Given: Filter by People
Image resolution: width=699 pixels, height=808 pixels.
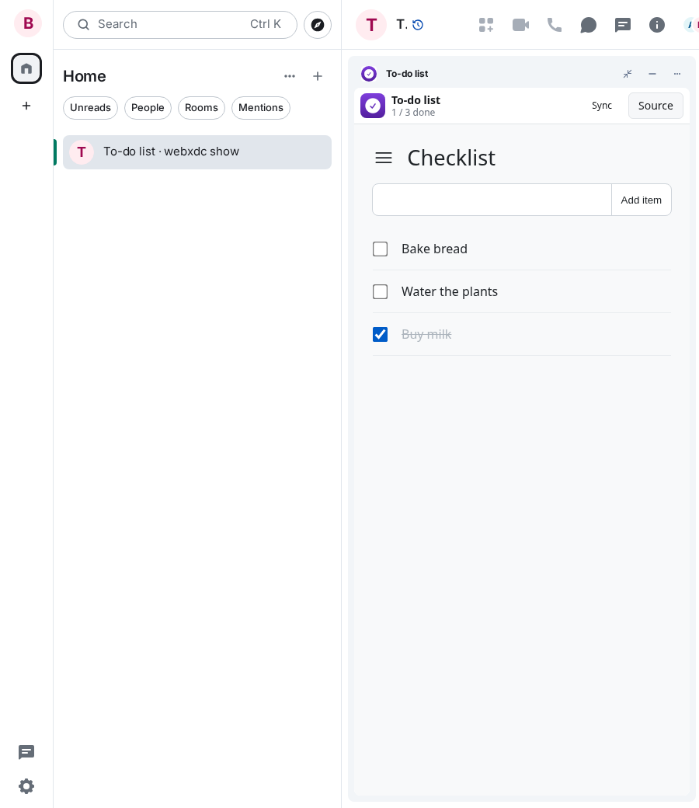Looking at the screenshot, I should [x=148, y=108].
